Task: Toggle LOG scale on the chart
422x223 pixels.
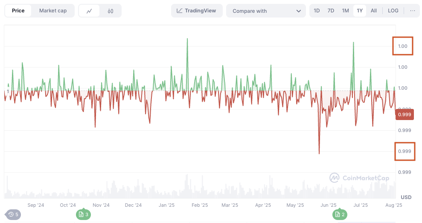Action: point(393,11)
